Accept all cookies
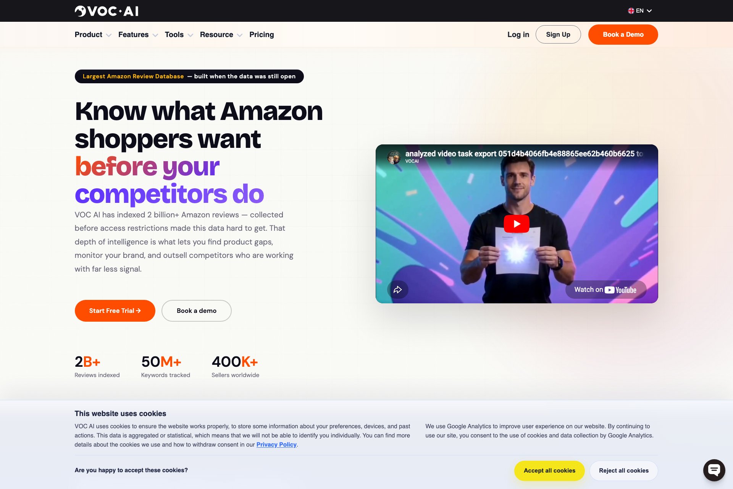 coord(549,471)
